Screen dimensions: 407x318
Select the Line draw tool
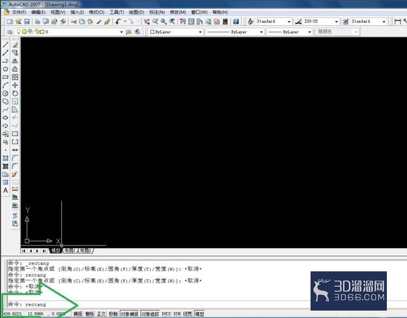[x=5, y=45]
